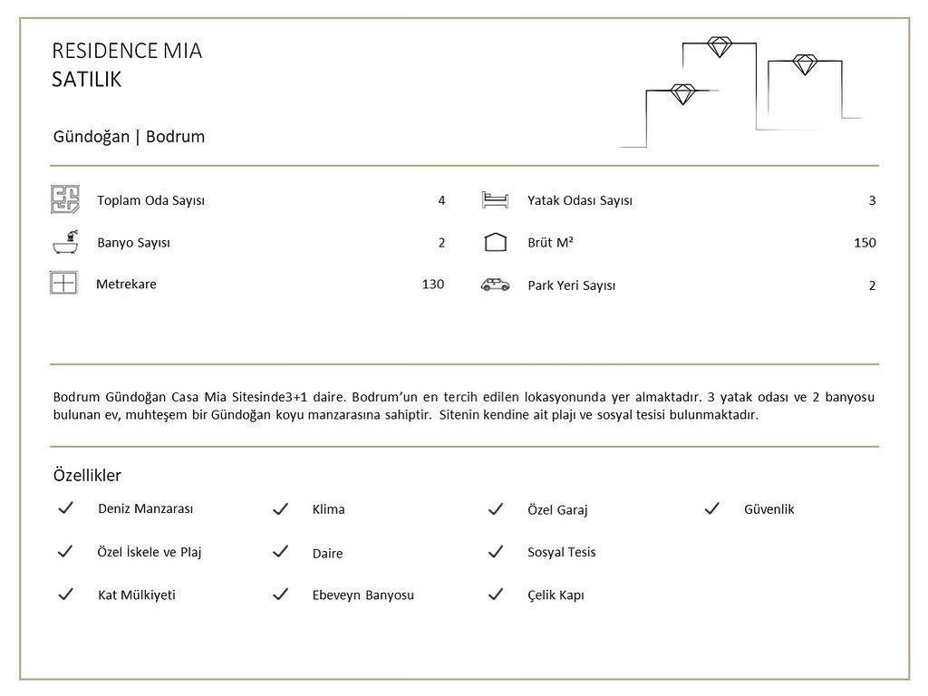Screen dimensions: 928x696
Task: Click the Brüt M² value 150
Action: point(865,242)
